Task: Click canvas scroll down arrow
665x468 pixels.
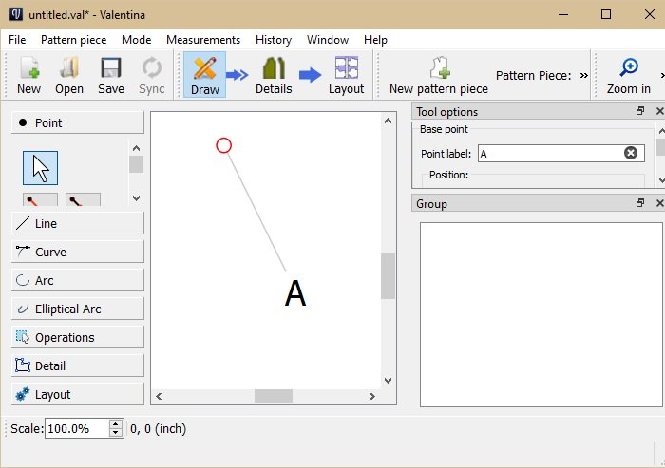Action: pyautogui.click(x=388, y=381)
